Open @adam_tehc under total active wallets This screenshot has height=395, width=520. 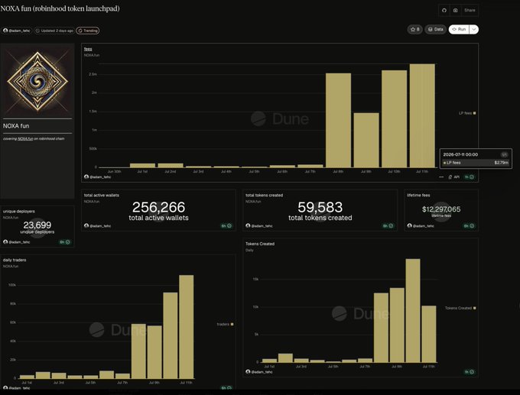[x=98, y=226]
